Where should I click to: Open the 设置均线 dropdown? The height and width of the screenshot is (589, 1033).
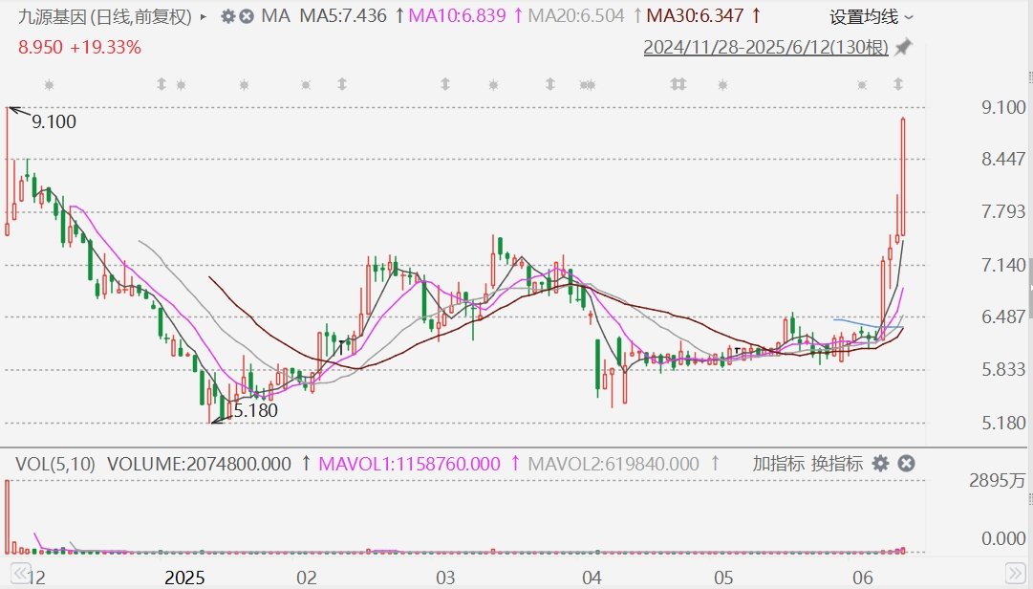872,17
